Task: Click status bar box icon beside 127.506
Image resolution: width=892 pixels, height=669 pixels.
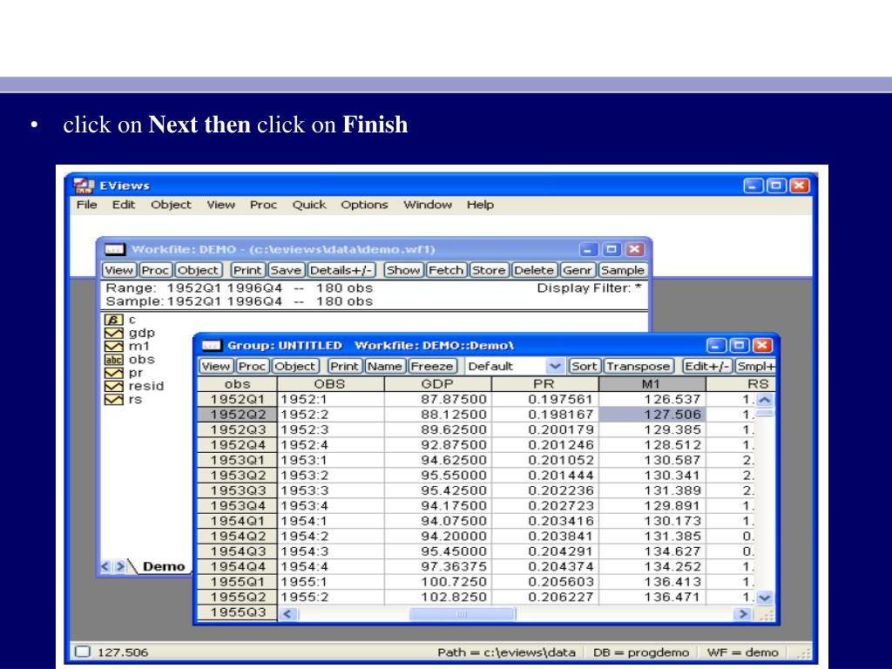Action: point(83,652)
